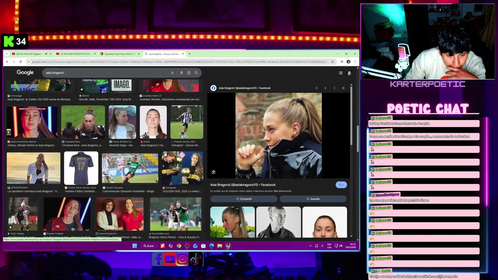Switch to Red Hot Chili Peppers tab

(28, 54)
